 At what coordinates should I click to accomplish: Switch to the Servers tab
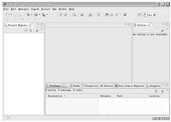click(107, 86)
